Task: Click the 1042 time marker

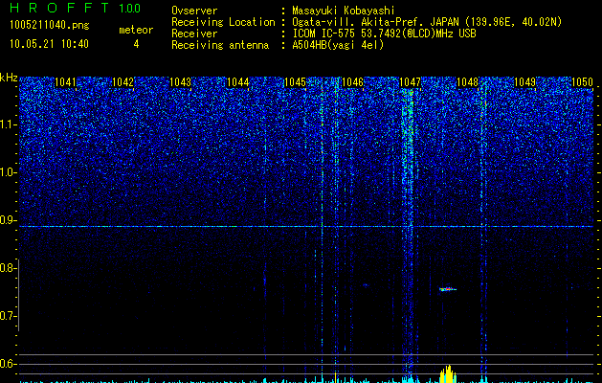Action: coord(123,82)
